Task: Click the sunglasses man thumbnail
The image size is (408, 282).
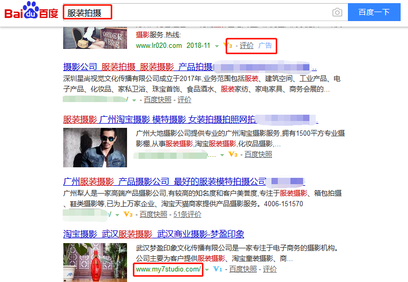Action: coord(95,147)
